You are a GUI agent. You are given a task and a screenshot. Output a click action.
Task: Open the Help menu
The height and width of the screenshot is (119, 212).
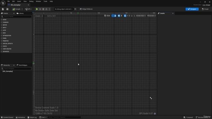pyautogui.click(x=51, y=1)
